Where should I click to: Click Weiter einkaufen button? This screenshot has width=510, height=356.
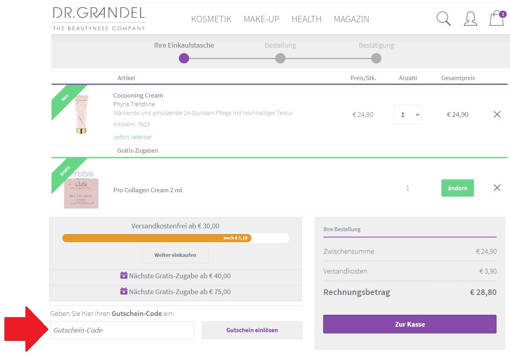pyautogui.click(x=175, y=255)
